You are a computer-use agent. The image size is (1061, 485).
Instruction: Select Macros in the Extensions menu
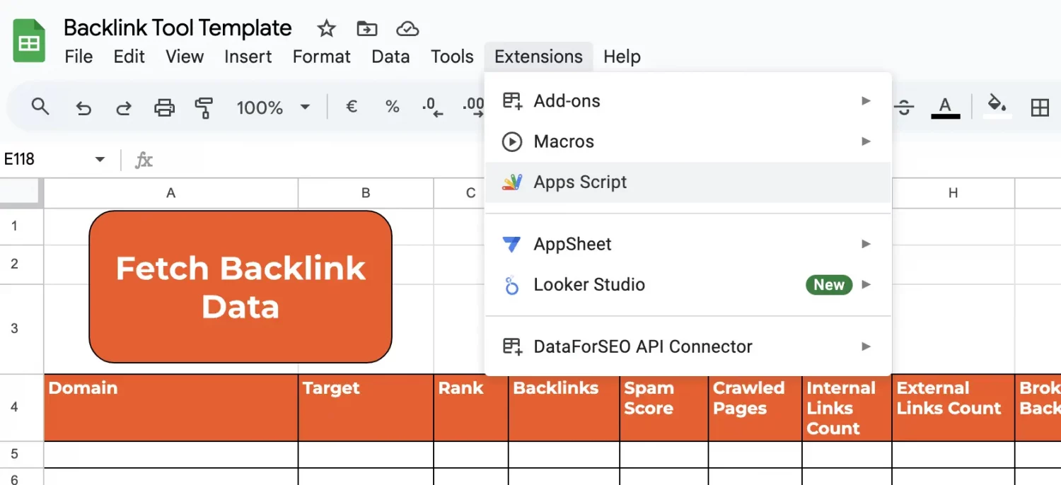[688, 141]
